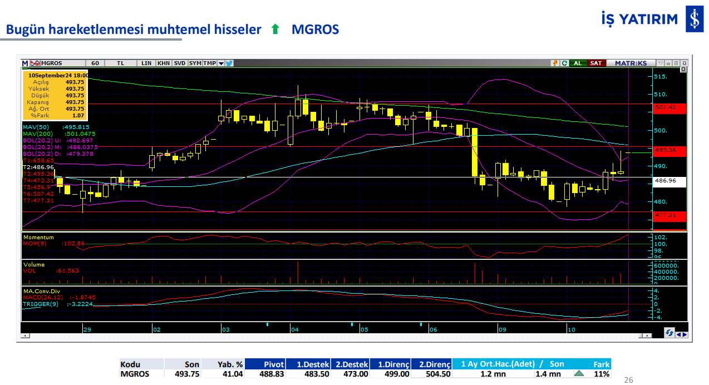
Task: Change the 60 period selector
Action: click(x=95, y=63)
